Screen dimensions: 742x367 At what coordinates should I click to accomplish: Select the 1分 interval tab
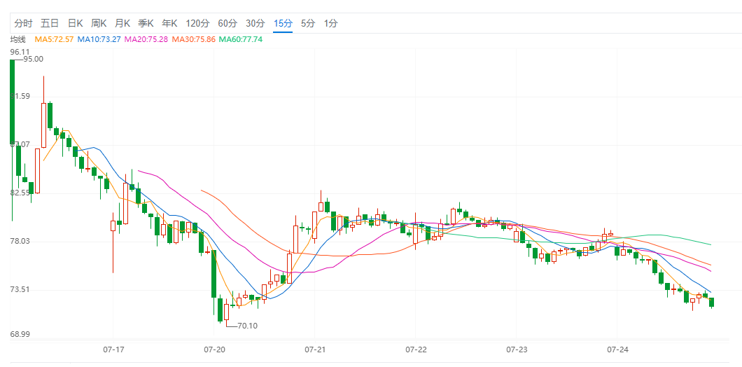tap(331, 23)
